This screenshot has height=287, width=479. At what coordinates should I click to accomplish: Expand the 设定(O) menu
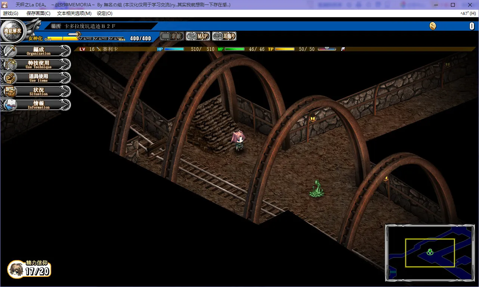(x=104, y=13)
